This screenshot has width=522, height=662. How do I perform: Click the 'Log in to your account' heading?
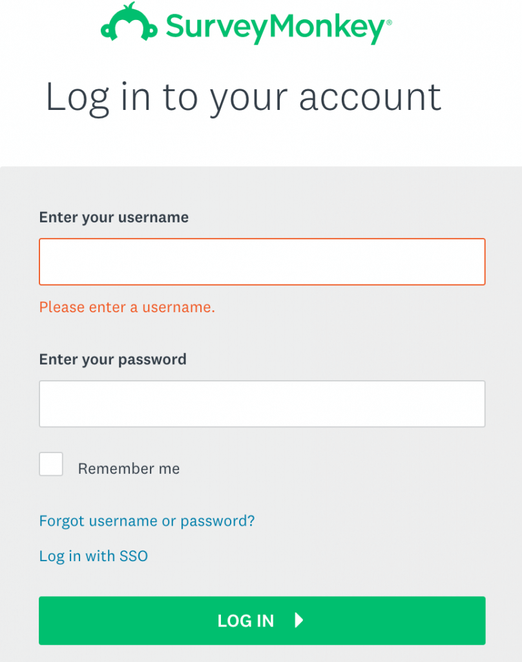[244, 97]
